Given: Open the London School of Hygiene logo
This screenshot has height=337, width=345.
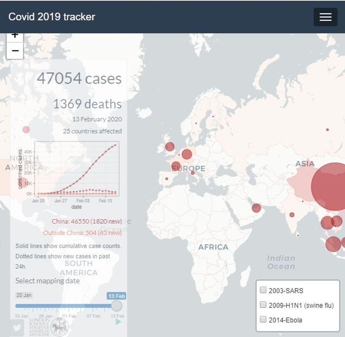Looking at the screenshot, I should [59, 326].
